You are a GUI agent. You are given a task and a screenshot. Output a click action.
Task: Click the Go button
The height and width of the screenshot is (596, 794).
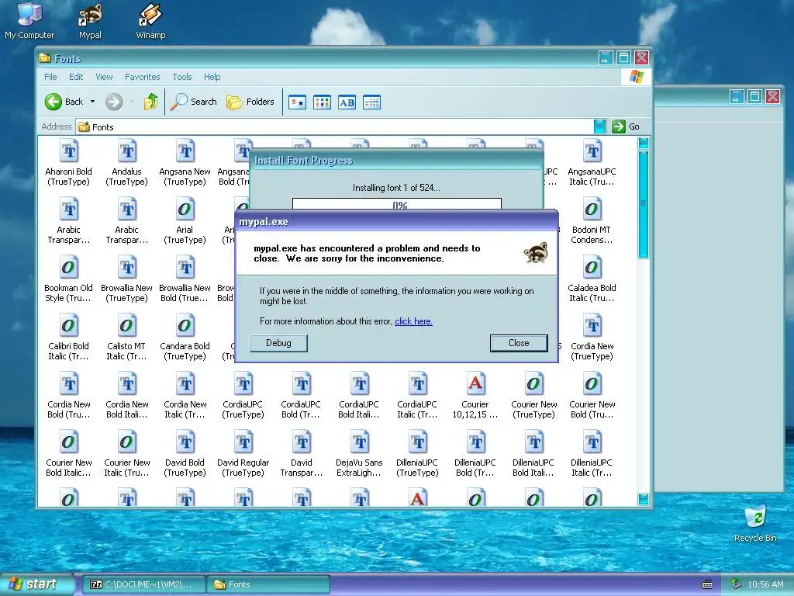tap(626, 126)
